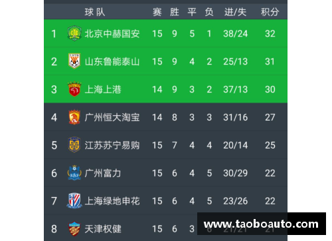
Task: Click the points value 32 for Guoan
Action: pyautogui.click(x=270, y=34)
